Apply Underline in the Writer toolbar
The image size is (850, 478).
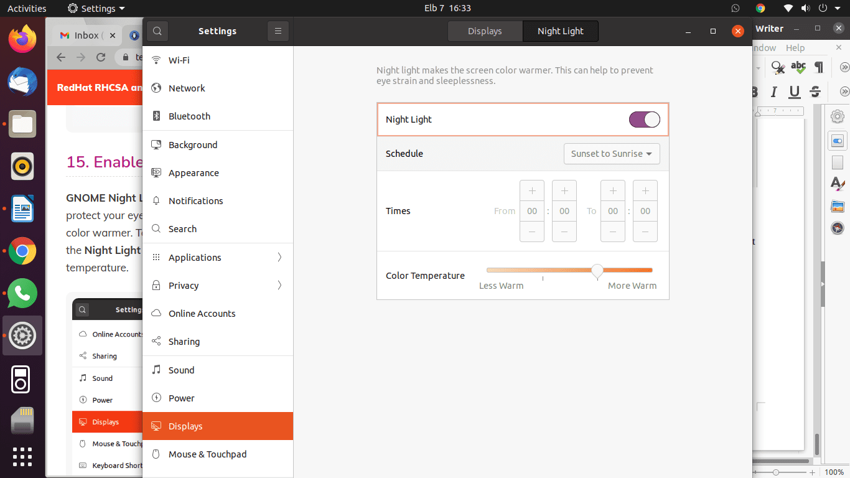click(x=795, y=92)
